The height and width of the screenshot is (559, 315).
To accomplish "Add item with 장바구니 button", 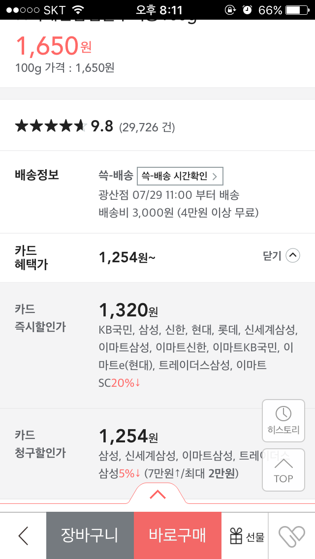I will 90,535.
